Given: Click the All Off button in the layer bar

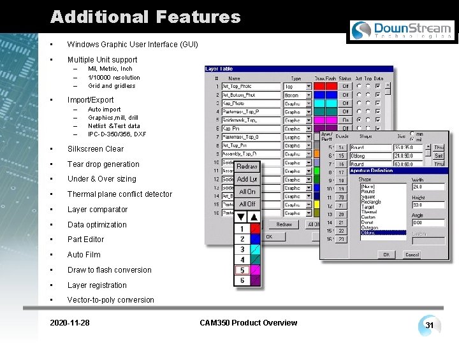Looking at the screenshot, I should point(247,204).
